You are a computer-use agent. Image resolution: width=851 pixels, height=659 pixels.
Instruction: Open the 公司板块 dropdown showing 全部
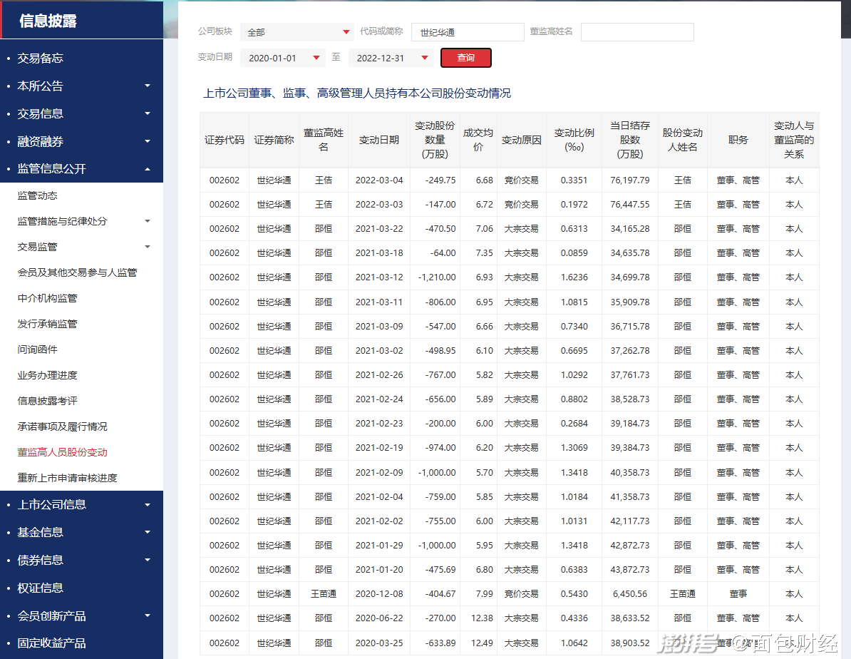coord(296,32)
